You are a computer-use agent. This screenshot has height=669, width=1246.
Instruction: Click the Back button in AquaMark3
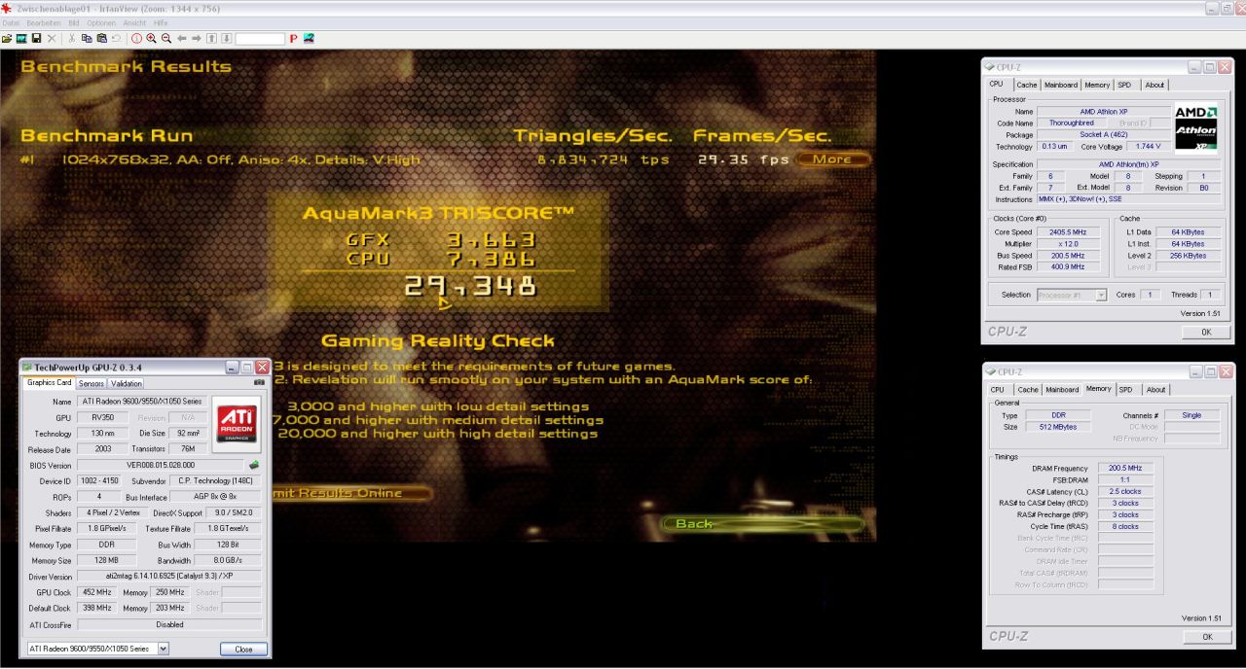tap(762, 524)
